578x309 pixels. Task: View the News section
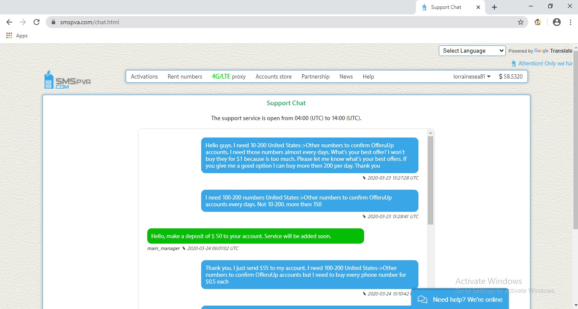[346, 77]
